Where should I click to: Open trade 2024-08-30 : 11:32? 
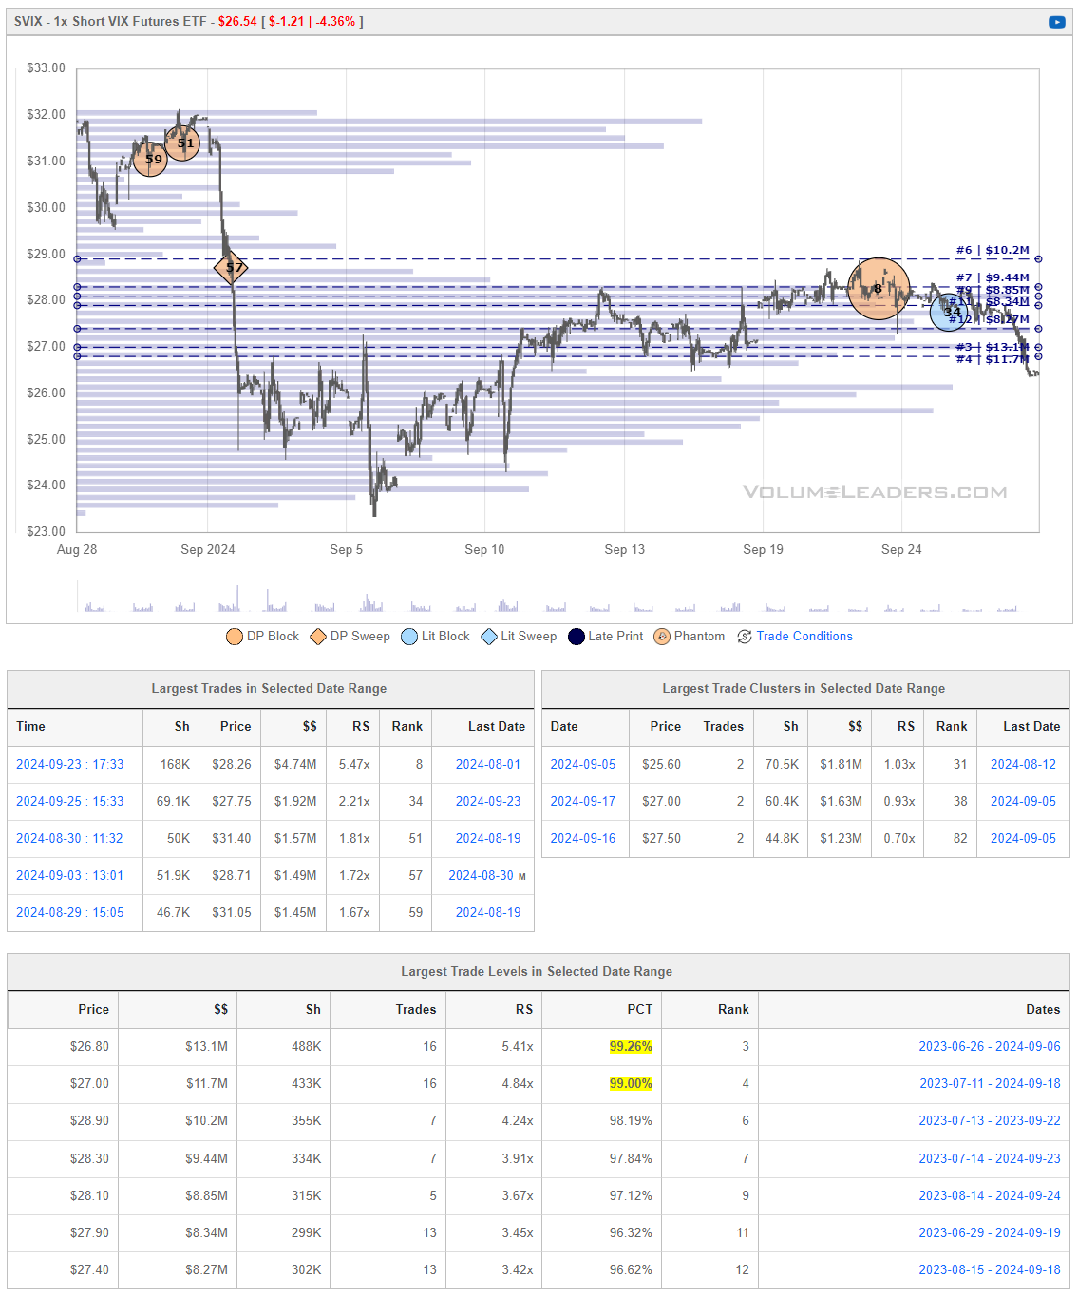click(x=70, y=838)
